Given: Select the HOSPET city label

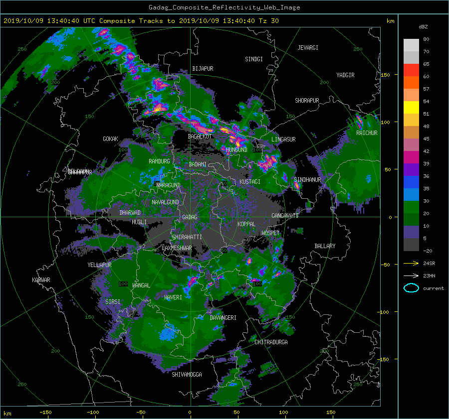Looking at the screenshot, I should pyautogui.click(x=270, y=233).
